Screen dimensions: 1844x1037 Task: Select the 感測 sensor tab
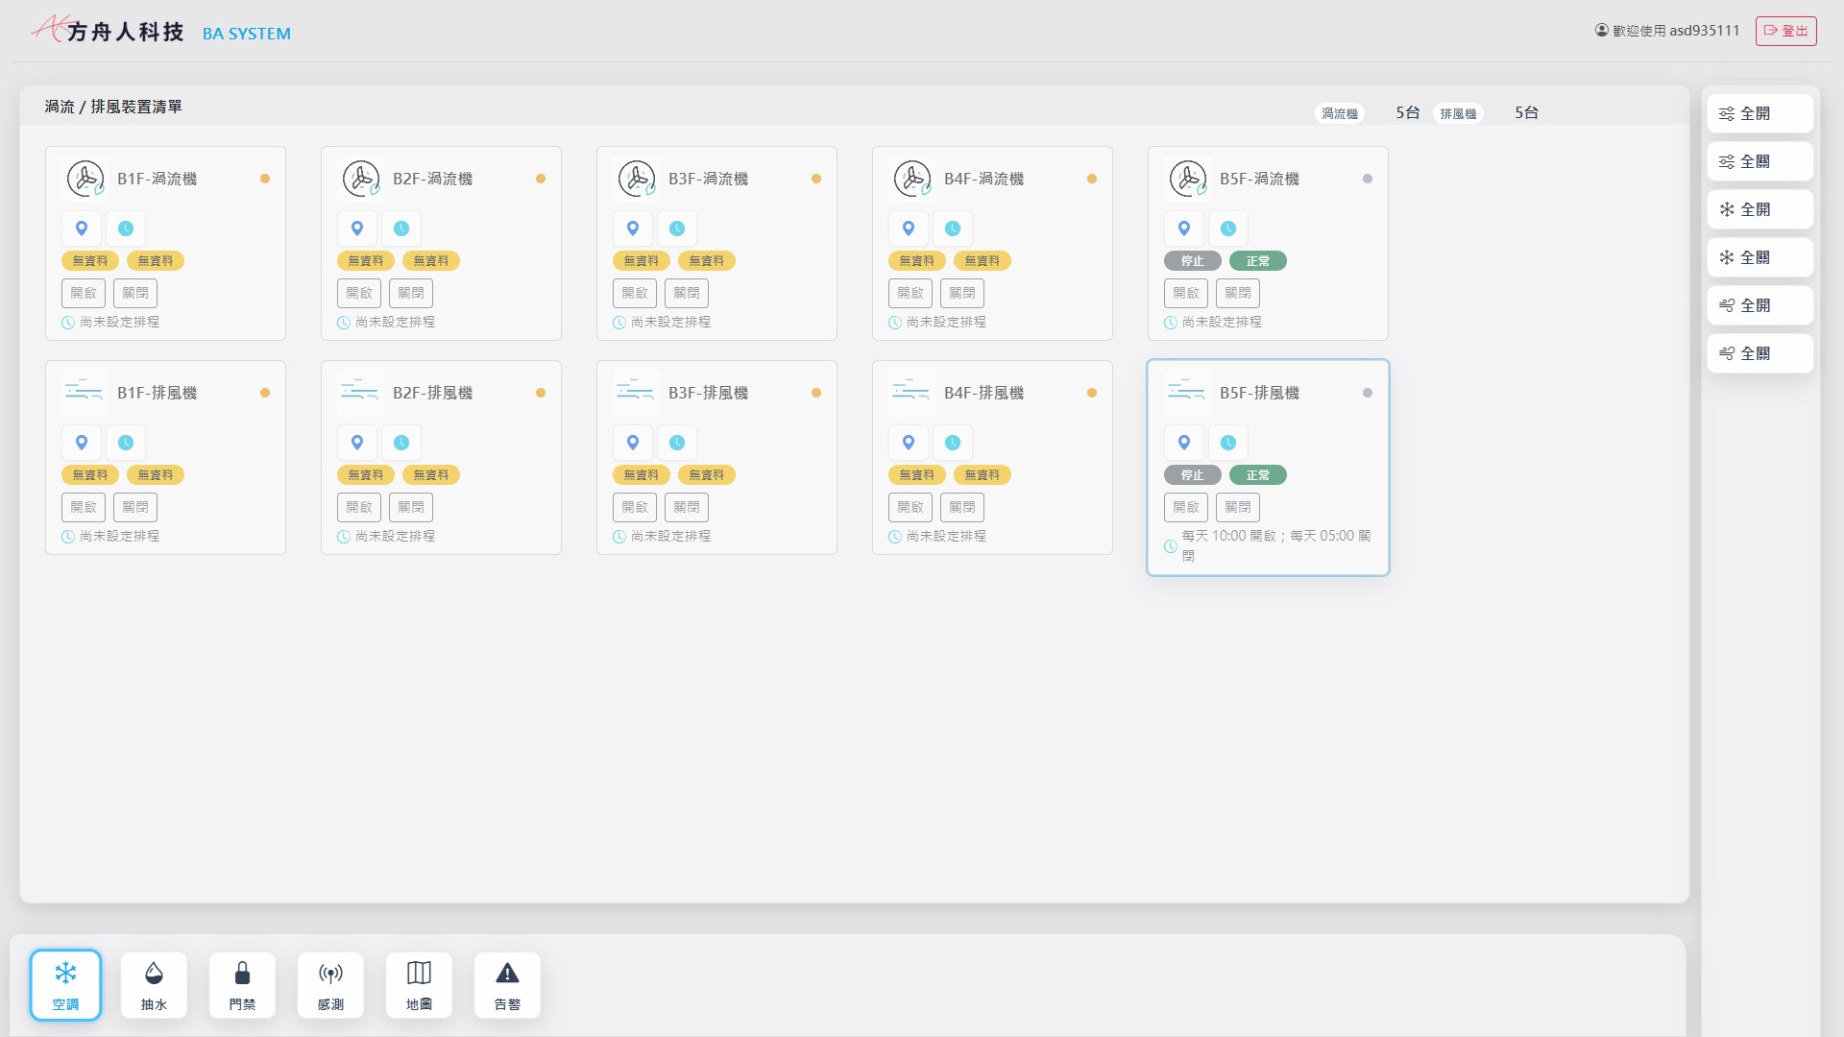(330, 985)
